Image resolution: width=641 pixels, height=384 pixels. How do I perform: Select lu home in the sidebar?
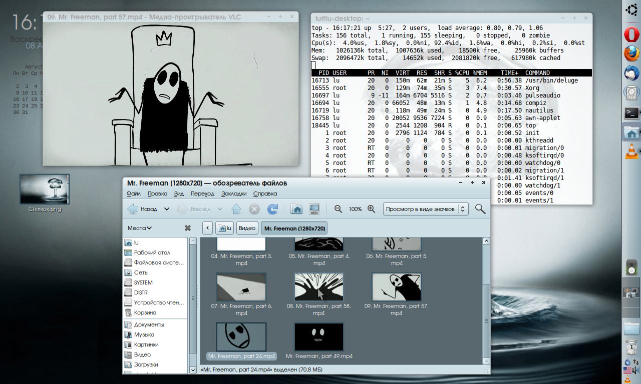pyautogui.click(x=155, y=242)
